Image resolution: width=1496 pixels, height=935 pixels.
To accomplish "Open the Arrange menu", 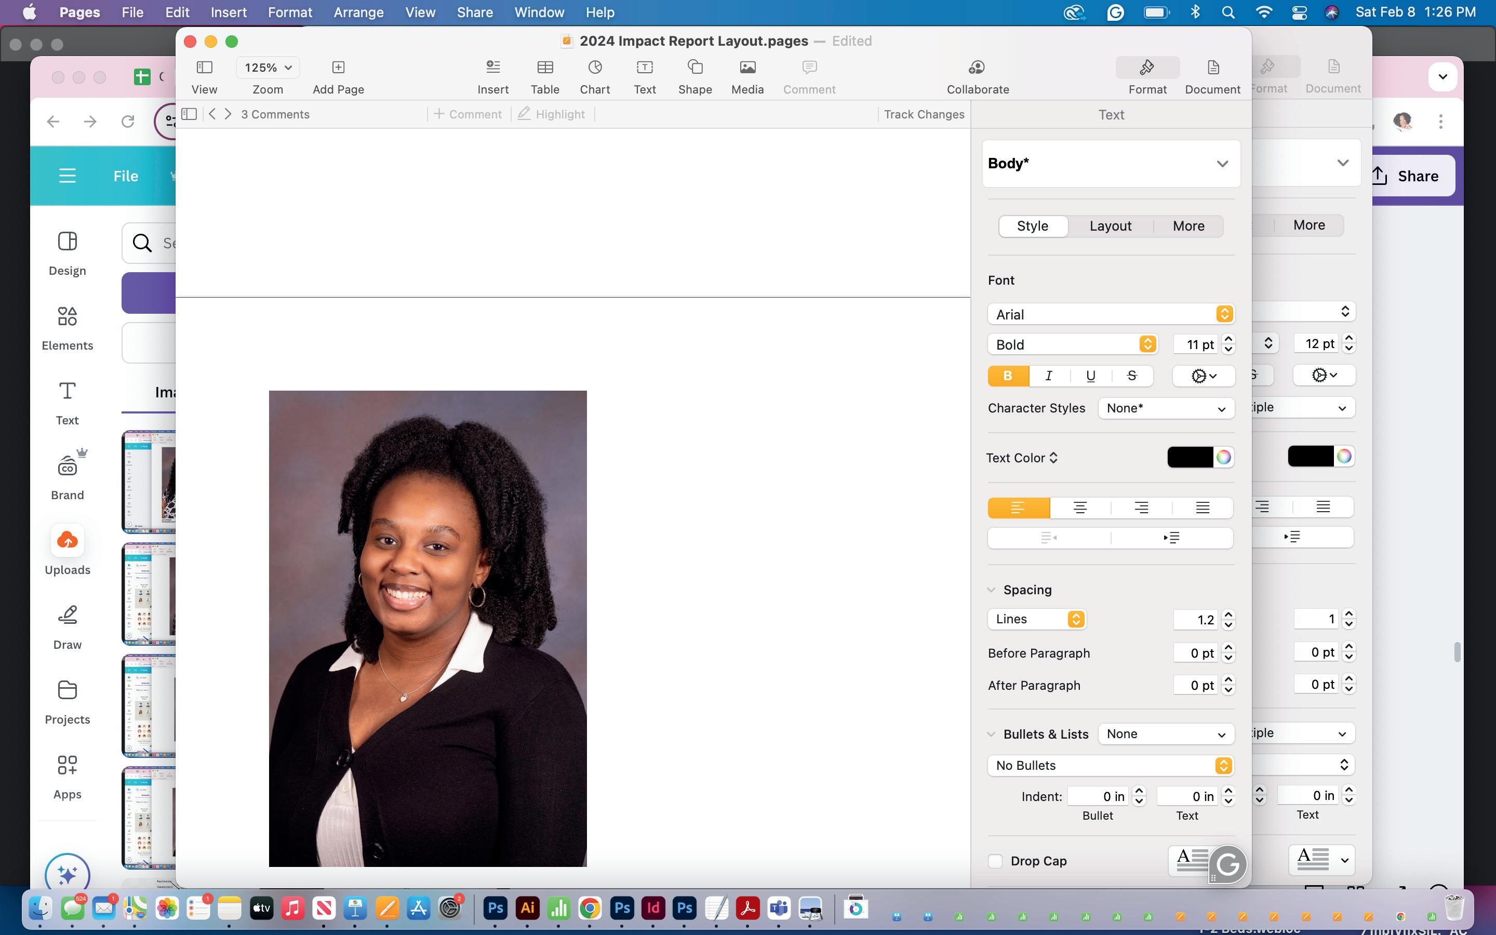I will coord(358,12).
